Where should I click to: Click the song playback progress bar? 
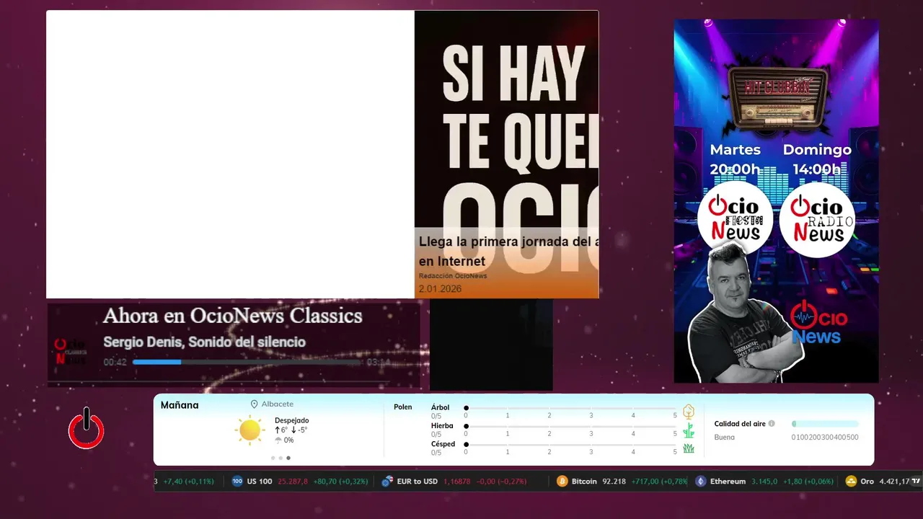(247, 362)
